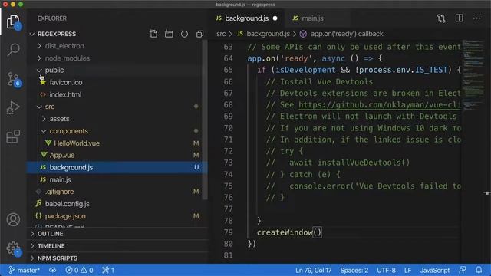Click the Ln 79, Col 17 position indicator
The image size is (491, 276).
point(314,270)
